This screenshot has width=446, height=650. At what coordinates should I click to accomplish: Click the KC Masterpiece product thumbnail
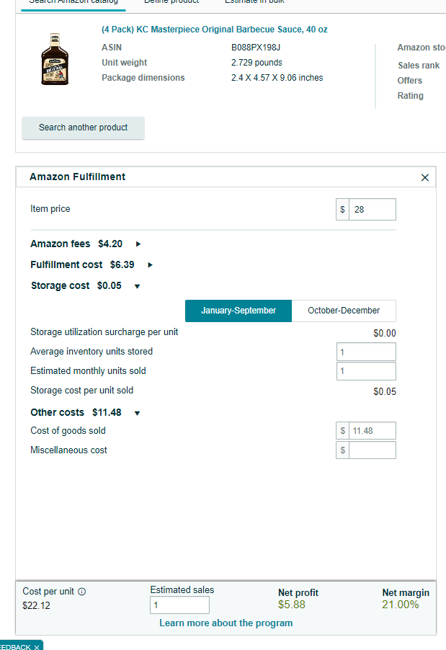pos(55,59)
